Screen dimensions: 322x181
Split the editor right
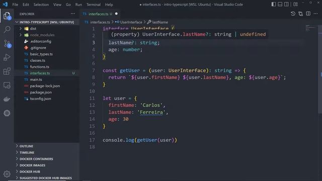click(308, 14)
